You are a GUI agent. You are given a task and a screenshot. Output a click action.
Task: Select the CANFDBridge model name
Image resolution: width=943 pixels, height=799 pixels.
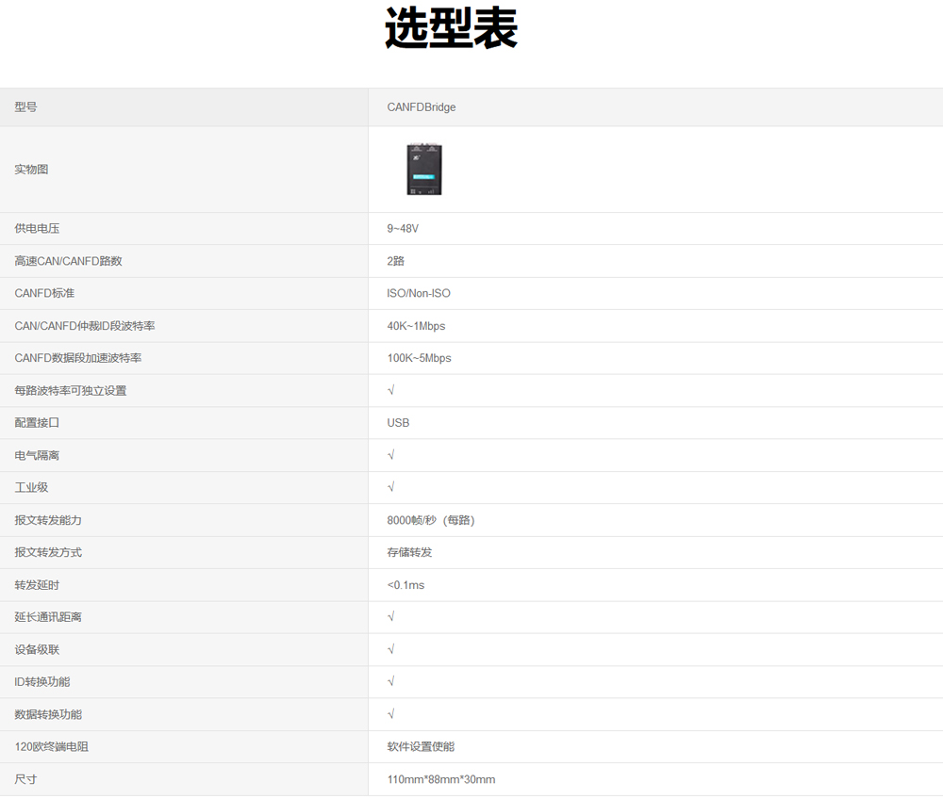[421, 106]
